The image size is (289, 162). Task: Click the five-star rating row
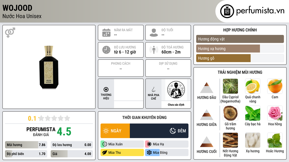point(54,118)
